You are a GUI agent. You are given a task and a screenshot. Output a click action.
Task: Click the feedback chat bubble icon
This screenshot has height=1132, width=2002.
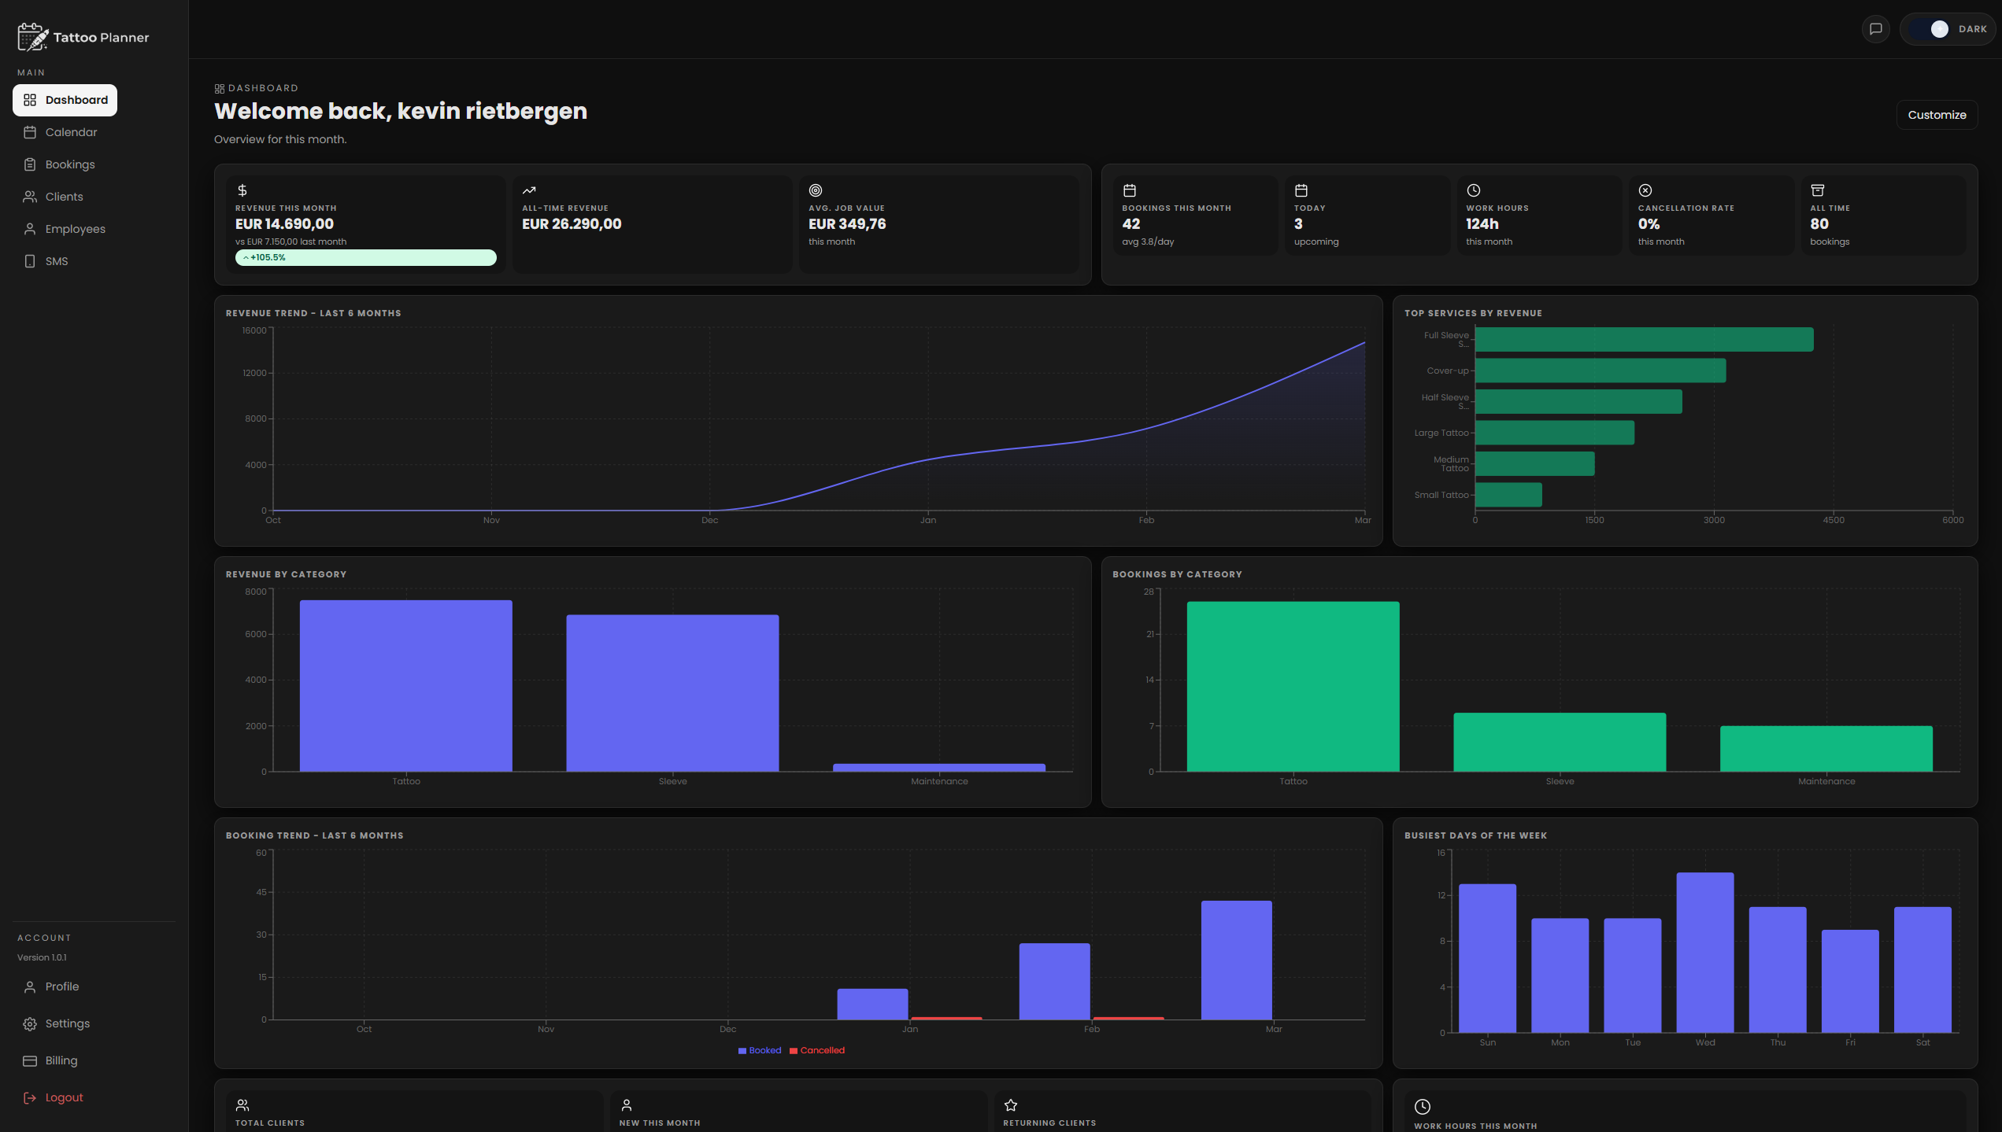tap(1876, 28)
